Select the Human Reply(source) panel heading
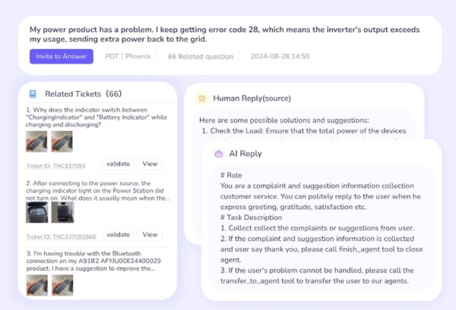 [252, 98]
